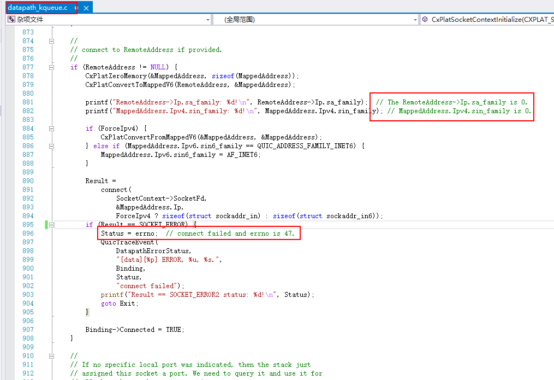Collapse the comment block at line 874
This screenshot has height=380, width=554.
click(x=51, y=40)
